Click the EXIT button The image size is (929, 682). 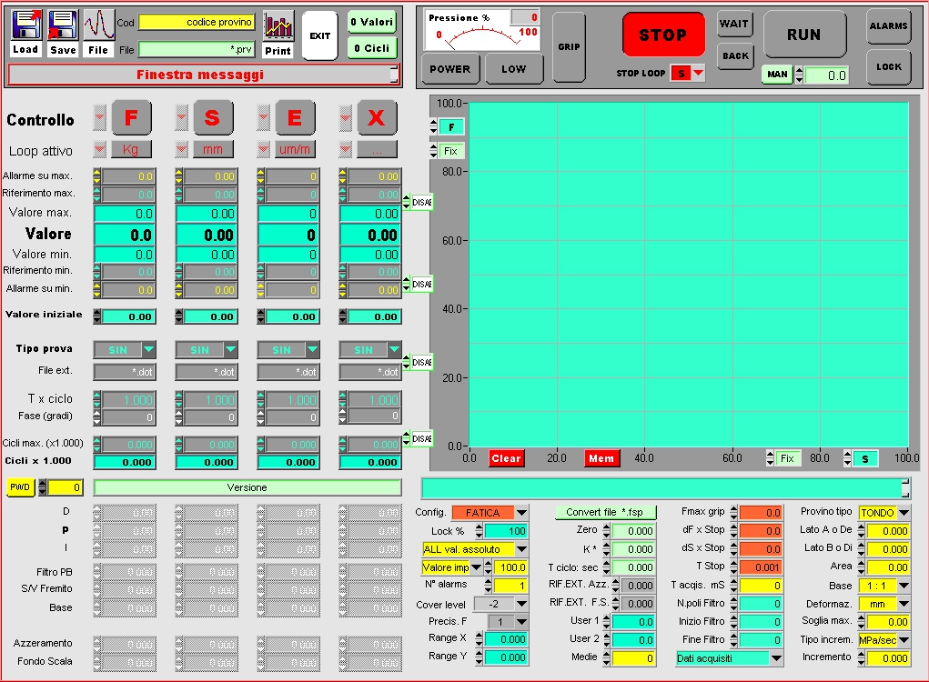click(320, 35)
